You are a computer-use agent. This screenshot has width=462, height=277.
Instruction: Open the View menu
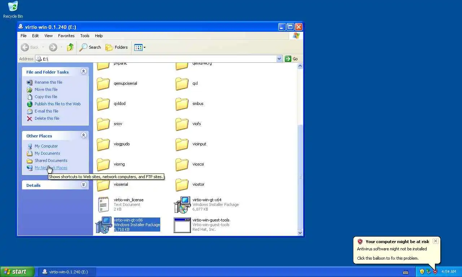pyautogui.click(x=48, y=36)
